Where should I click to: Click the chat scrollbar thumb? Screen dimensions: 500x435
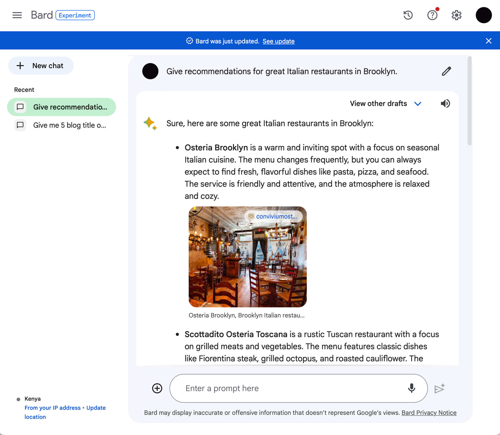click(x=469, y=101)
